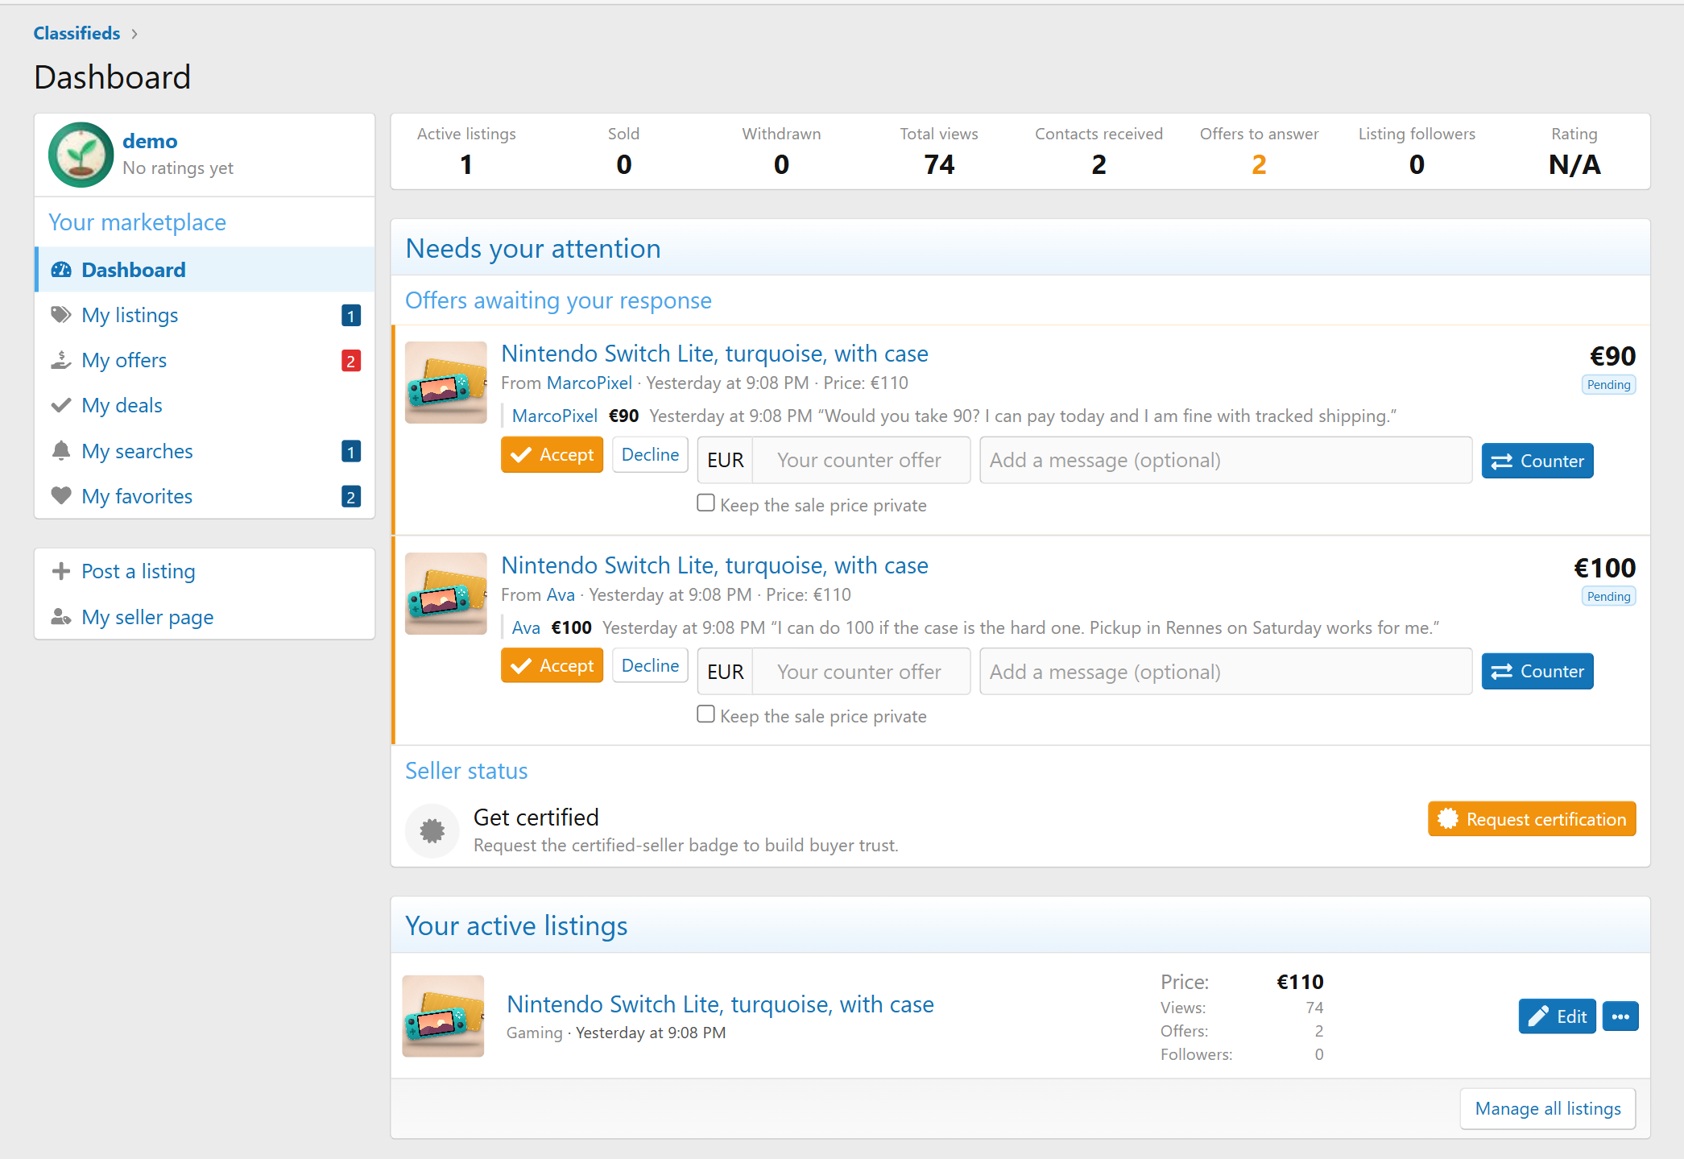Click Switch thumbnail in MarcoPixel's offer
This screenshot has height=1159, width=1684.
(446, 383)
